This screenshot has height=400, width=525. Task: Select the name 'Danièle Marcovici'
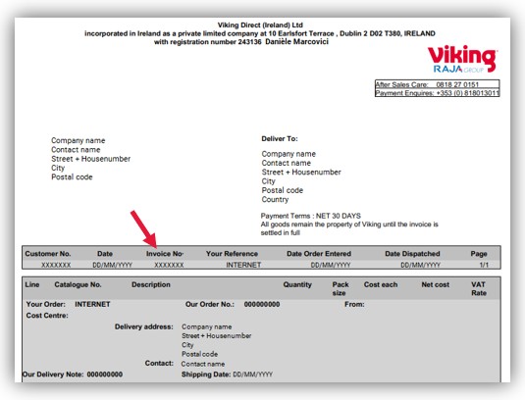click(296, 42)
